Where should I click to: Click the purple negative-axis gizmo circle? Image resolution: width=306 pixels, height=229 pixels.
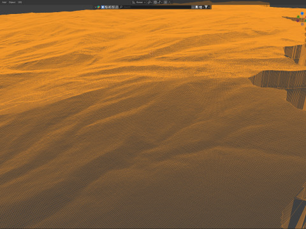[298, 20]
